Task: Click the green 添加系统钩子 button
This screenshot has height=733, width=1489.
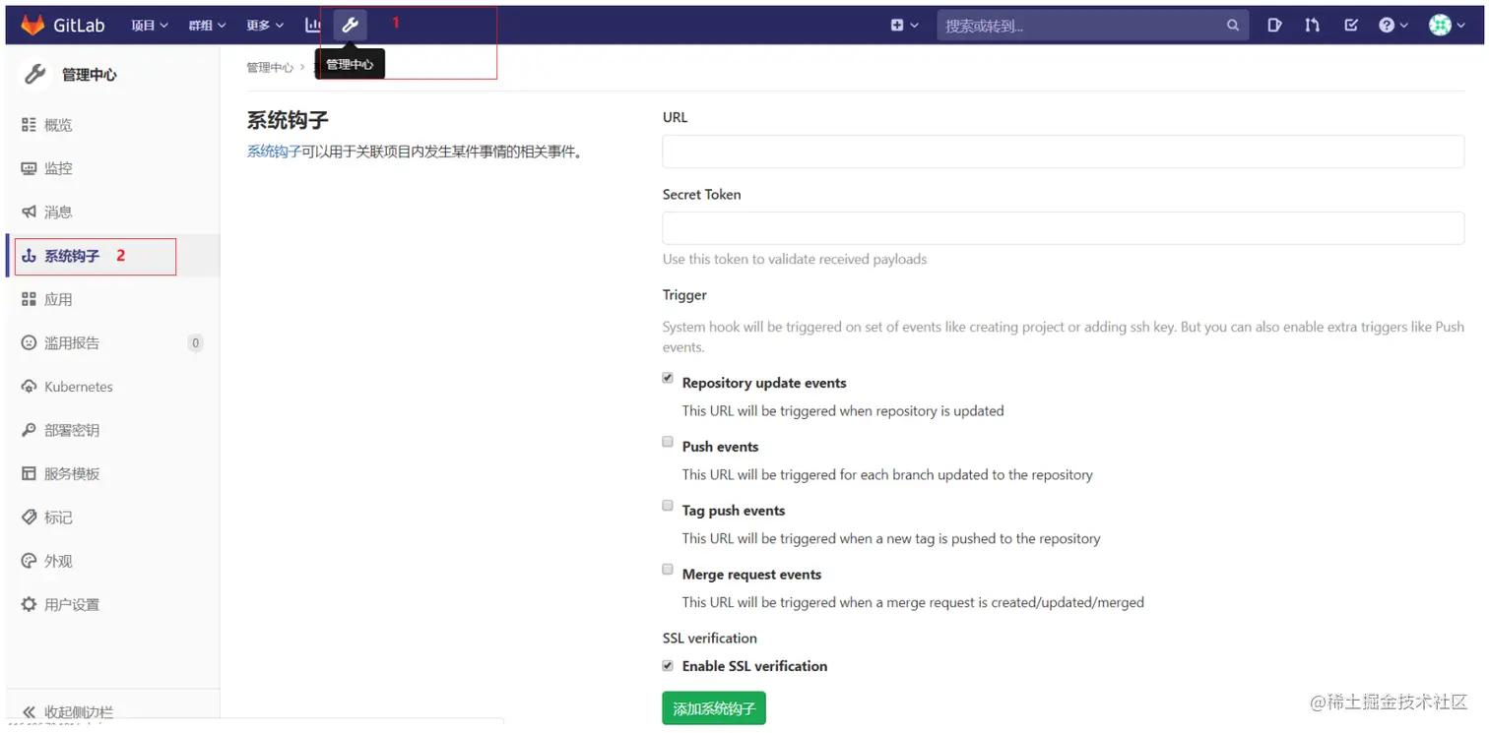Action: (x=714, y=708)
